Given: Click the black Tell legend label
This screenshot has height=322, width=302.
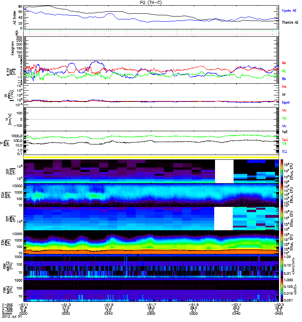Looking at the screenshot, I should [285, 132].
